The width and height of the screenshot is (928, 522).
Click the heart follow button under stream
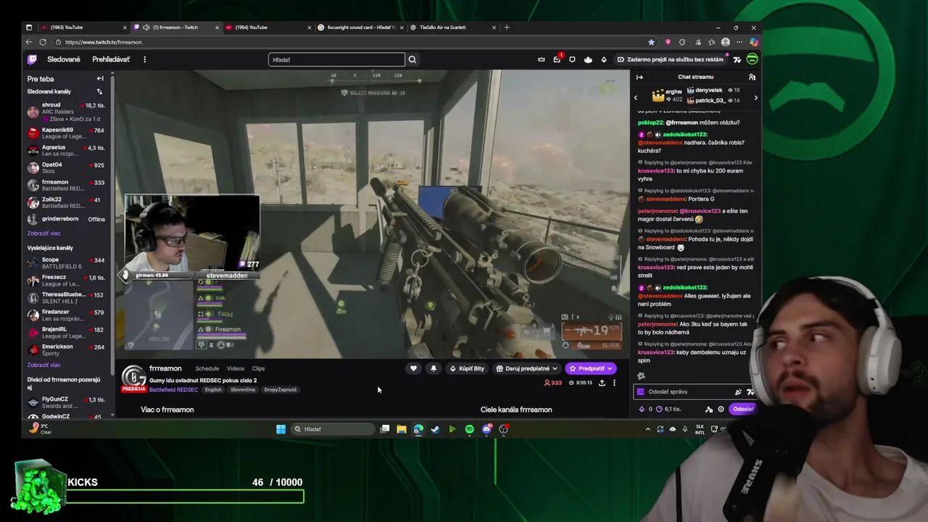point(413,368)
